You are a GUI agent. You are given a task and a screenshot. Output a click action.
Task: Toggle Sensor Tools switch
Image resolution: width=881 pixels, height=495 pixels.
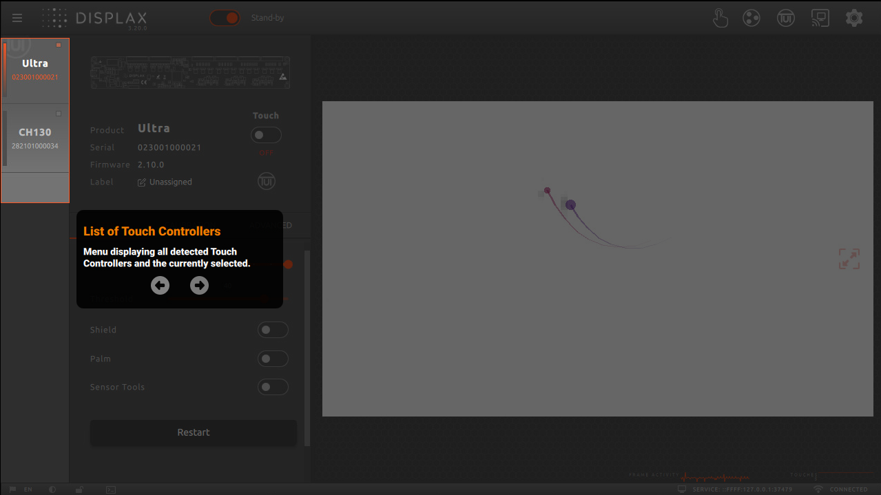[273, 387]
